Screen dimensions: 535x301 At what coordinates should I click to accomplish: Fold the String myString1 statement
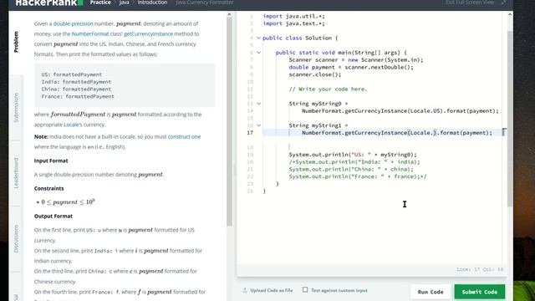(x=258, y=125)
